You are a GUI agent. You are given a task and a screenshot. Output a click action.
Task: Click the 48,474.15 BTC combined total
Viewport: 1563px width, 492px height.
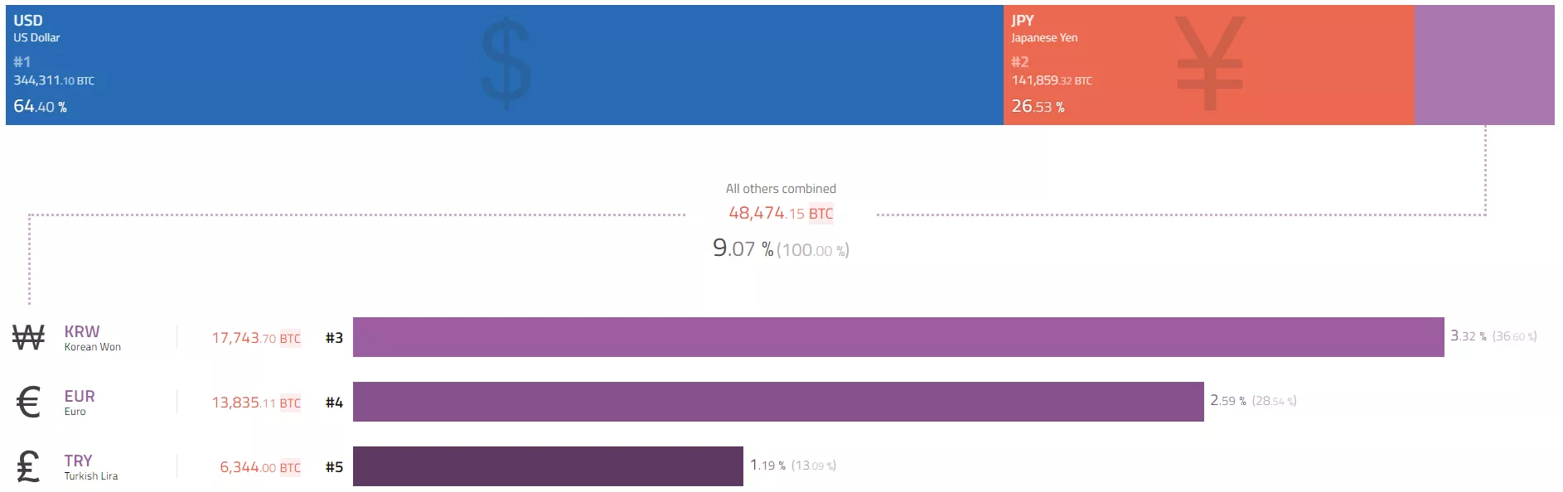tap(781, 213)
